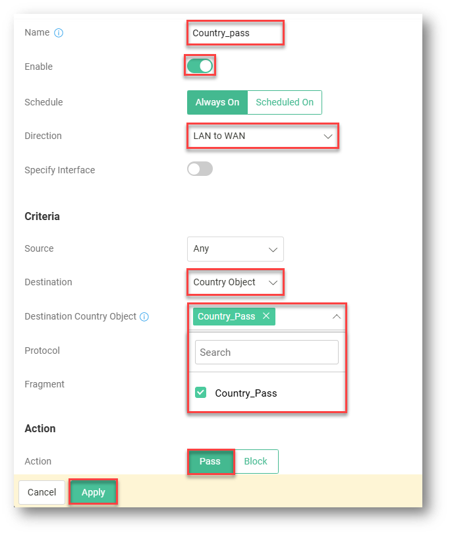Screen dimensions: 450x535
Task: Turn on the Specify Interface toggle
Action: coord(200,169)
